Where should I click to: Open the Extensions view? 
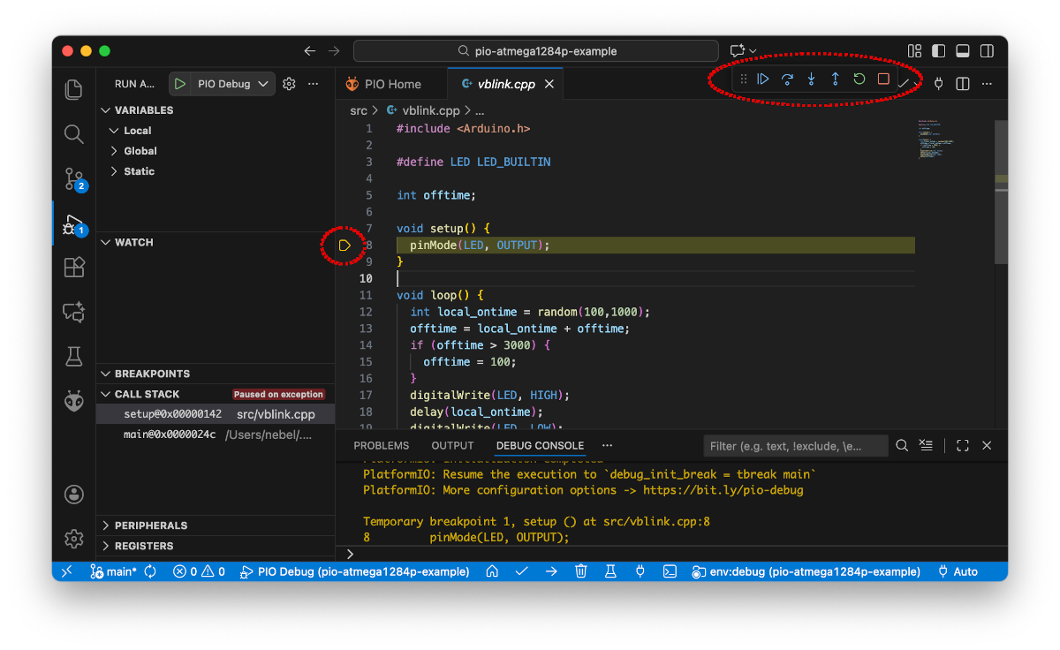pos(74,268)
